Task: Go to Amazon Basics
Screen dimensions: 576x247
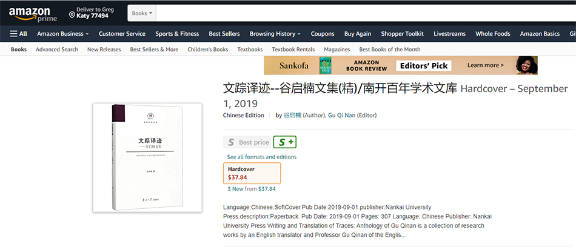Action: (x=540, y=34)
